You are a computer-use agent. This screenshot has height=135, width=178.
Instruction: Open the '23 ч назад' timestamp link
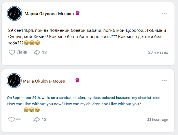tap(158, 52)
